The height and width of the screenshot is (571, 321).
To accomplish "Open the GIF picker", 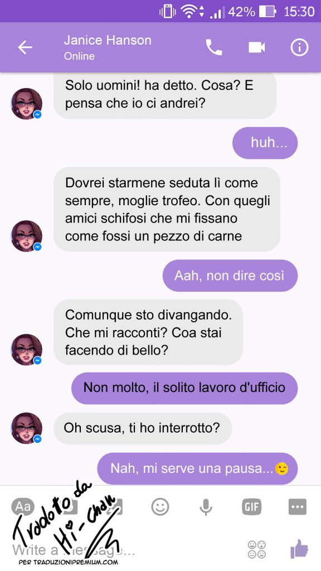I will point(252,506).
